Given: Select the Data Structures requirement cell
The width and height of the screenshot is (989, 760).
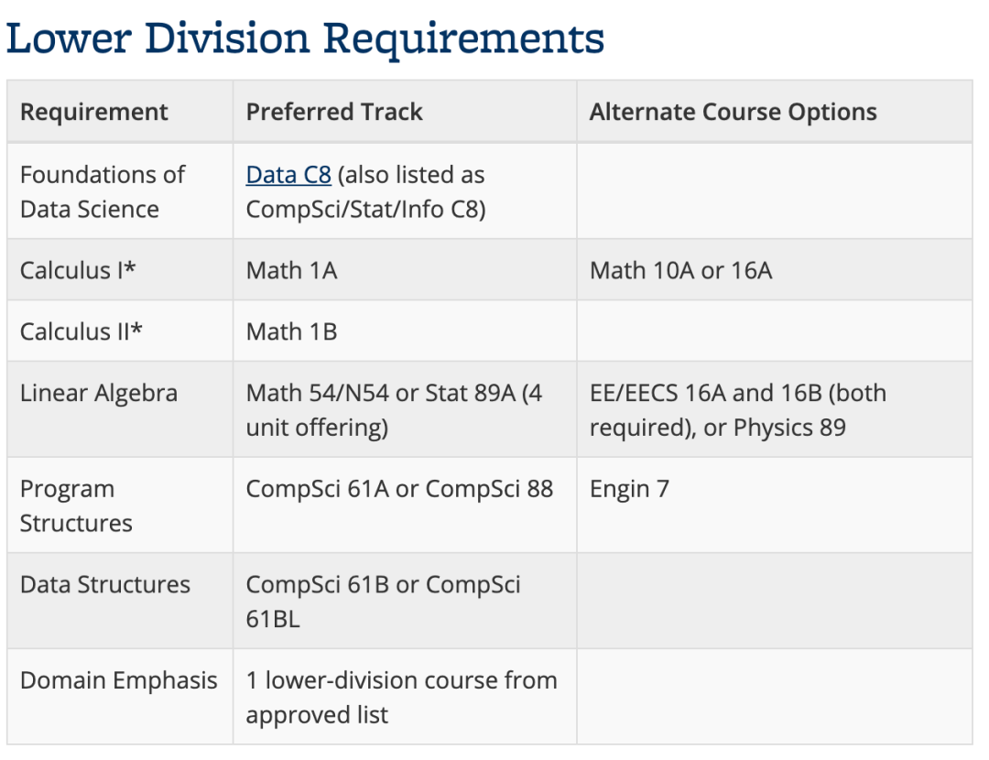Looking at the screenshot, I should point(105,585).
